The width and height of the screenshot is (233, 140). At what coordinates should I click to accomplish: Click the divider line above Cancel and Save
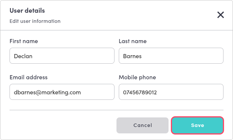click(116, 110)
